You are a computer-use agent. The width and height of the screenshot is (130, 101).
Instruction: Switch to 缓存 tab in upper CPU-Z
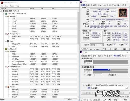click(x=89, y=5)
